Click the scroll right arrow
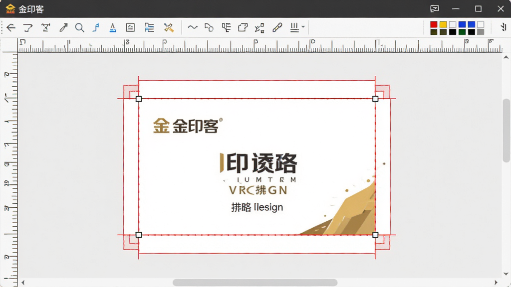Image resolution: width=511 pixels, height=287 pixels. (496, 283)
